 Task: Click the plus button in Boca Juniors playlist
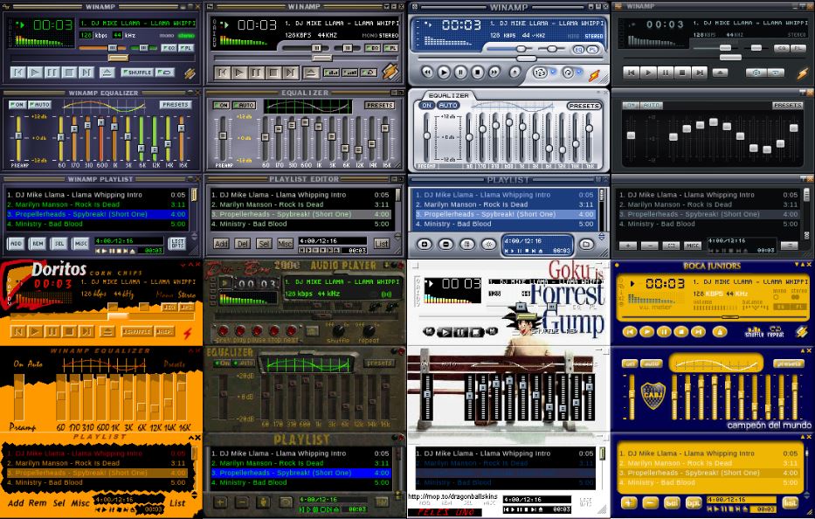[628, 503]
